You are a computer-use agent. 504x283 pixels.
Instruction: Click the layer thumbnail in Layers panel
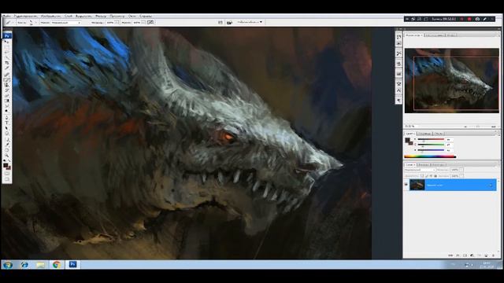pyautogui.click(x=417, y=185)
